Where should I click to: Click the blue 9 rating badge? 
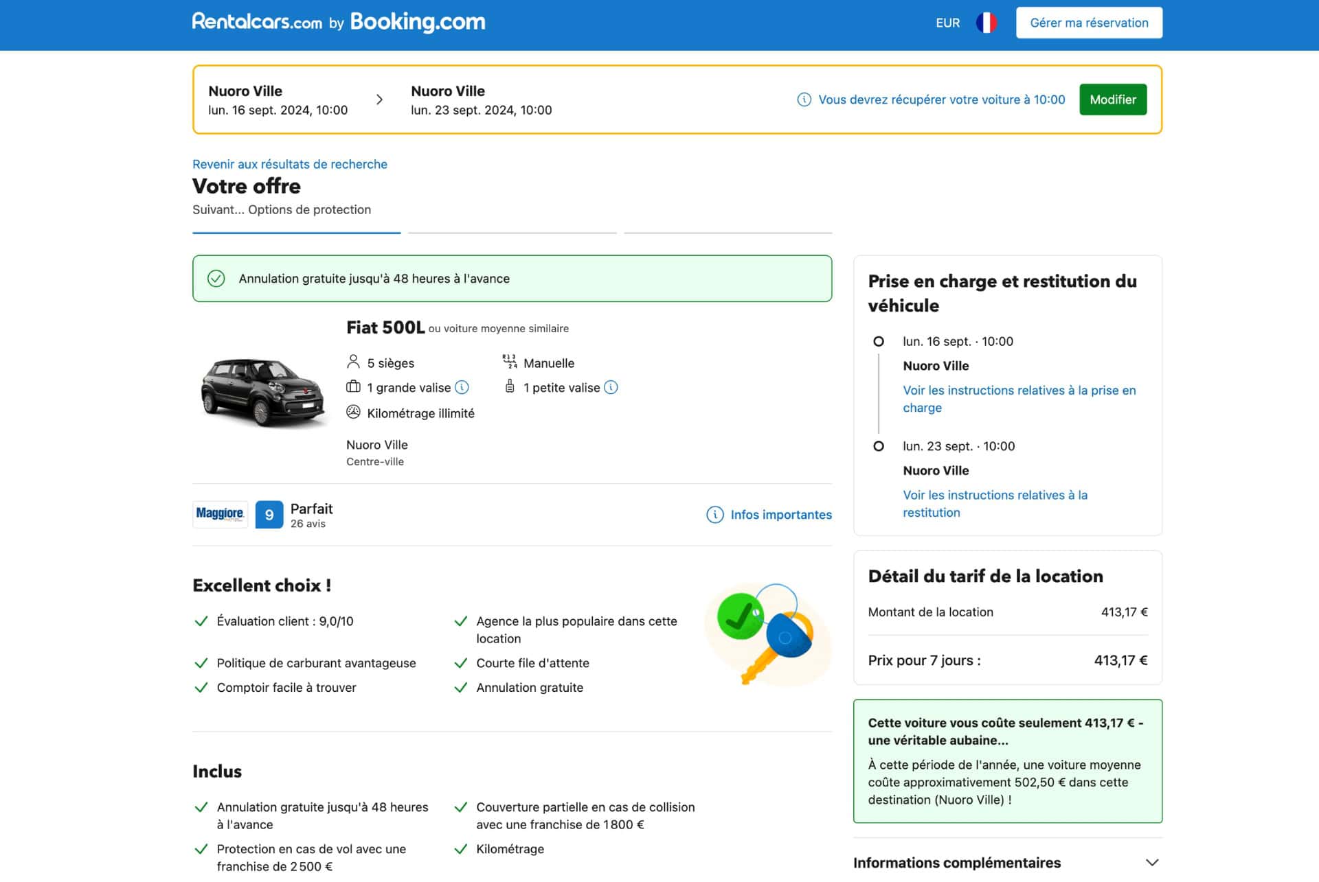click(x=269, y=515)
